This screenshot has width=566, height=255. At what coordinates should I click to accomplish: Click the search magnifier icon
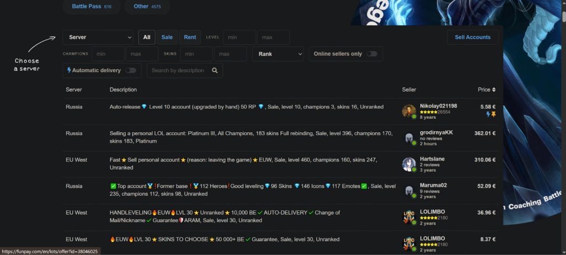tap(215, 70)
